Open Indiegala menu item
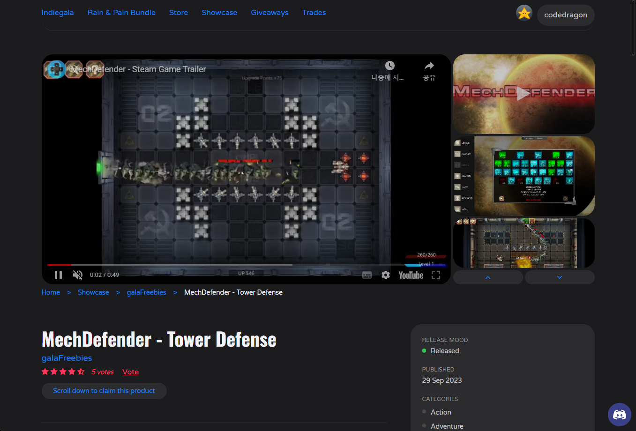 point(58,13)
